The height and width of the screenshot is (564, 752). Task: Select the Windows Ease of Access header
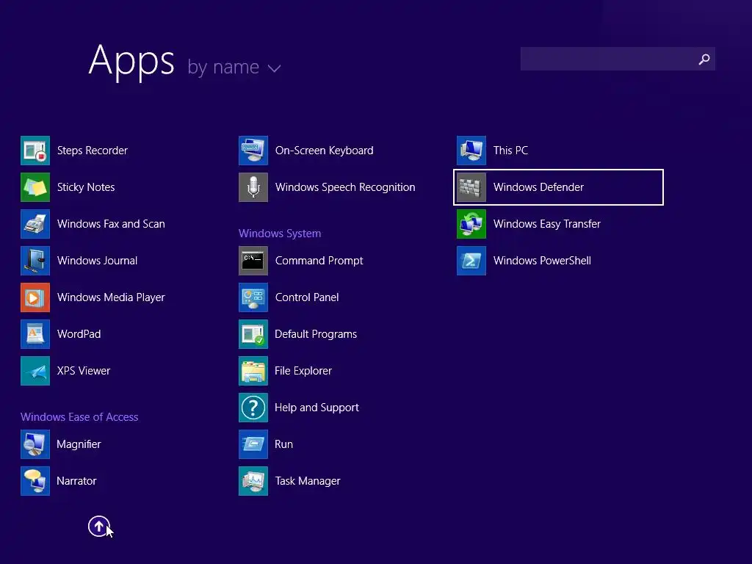click(x=79, y=417)
